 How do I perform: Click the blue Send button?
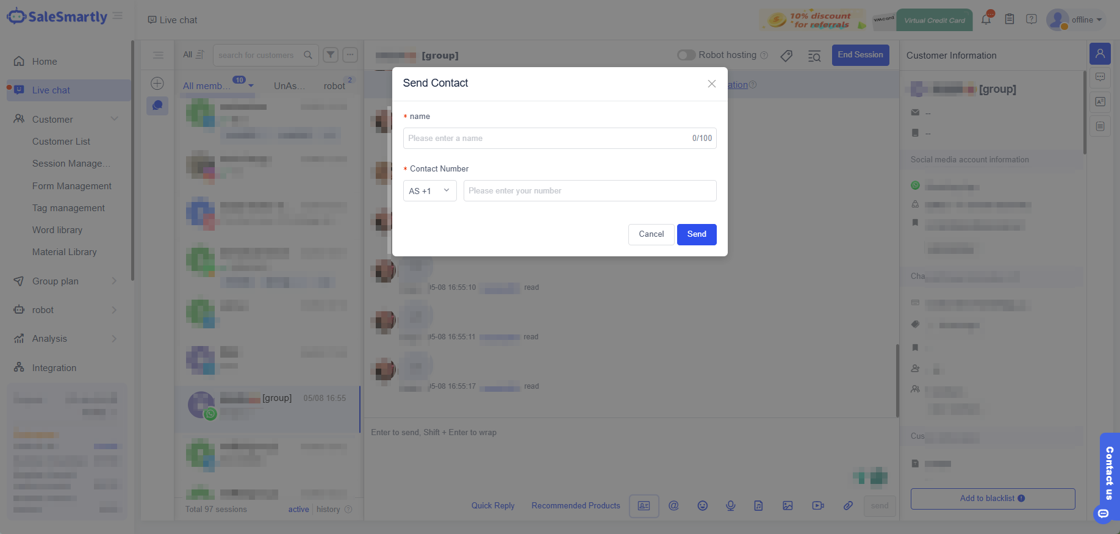pos(697,234)
